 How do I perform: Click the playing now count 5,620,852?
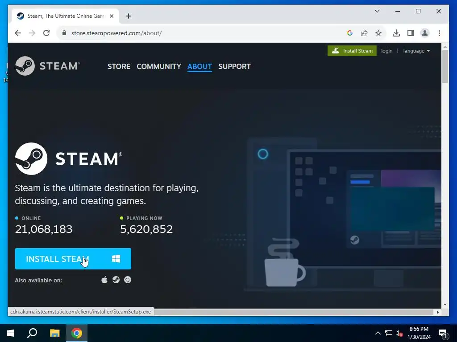pos(146,229)
